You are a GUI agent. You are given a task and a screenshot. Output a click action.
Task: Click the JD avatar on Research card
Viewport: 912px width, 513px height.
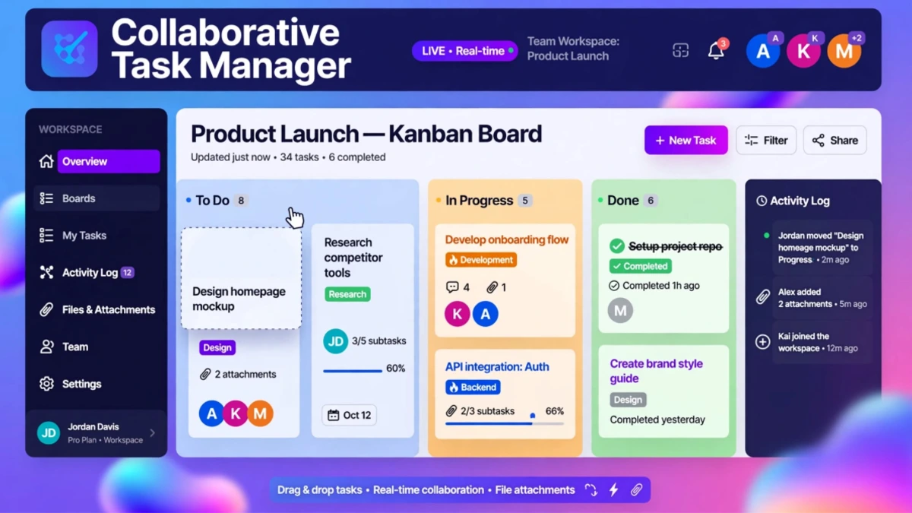[x=335, y=341]
